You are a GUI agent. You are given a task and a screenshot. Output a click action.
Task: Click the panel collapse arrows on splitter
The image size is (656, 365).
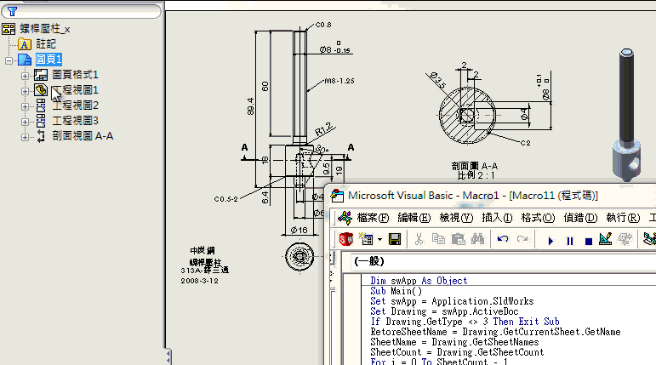pyautogui.click(x=168, y=357)
